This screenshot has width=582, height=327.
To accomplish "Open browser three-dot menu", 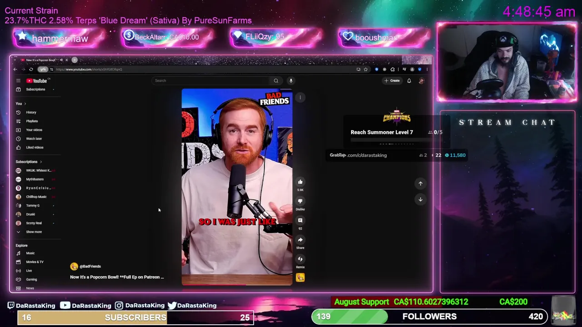I will tap(427, 69).
